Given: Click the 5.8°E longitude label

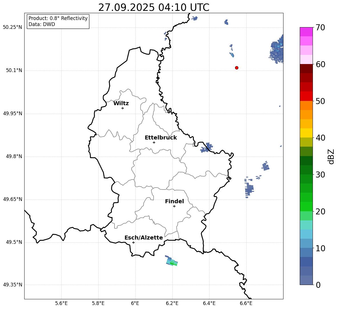Looking at the screenshot, I should [x=98, y=303].
